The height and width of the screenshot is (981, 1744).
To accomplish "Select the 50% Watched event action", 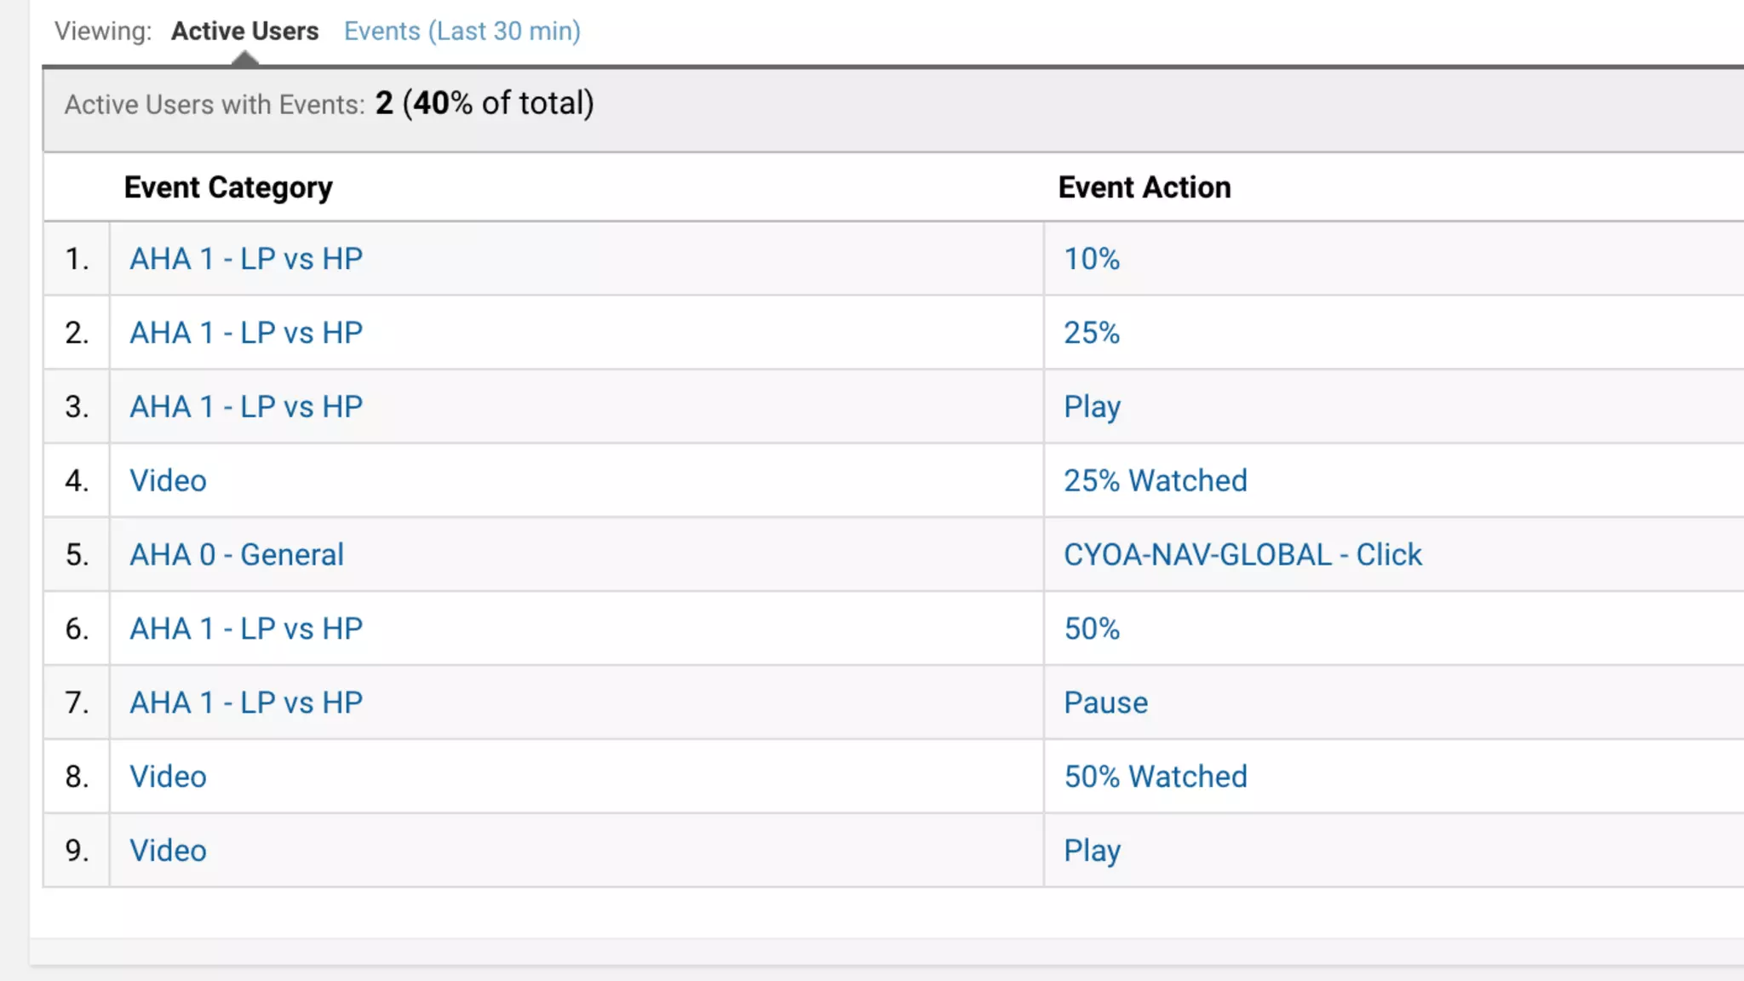I will pos(1155,777).
